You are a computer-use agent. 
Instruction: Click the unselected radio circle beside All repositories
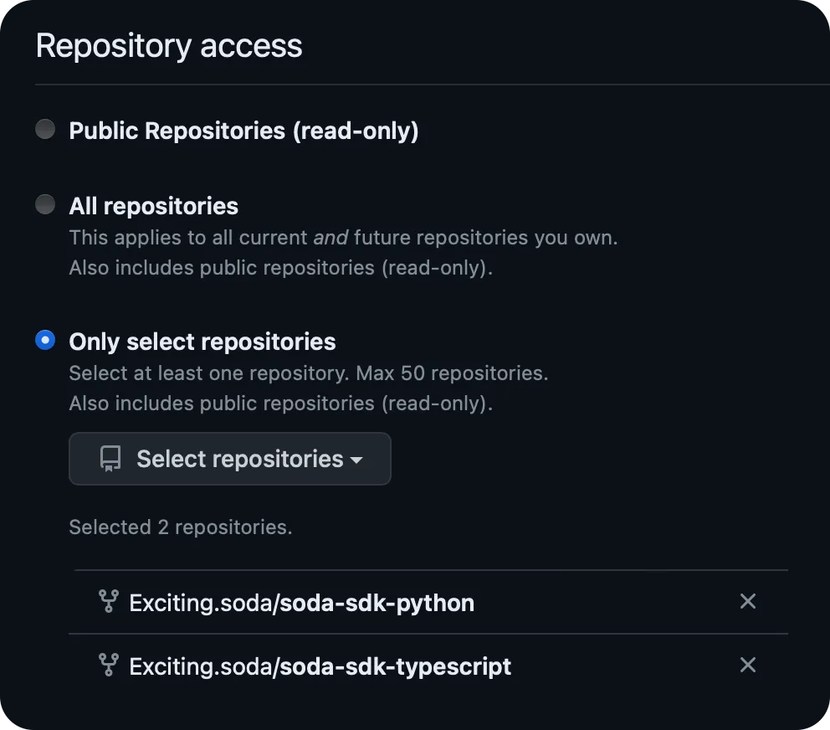44,203
